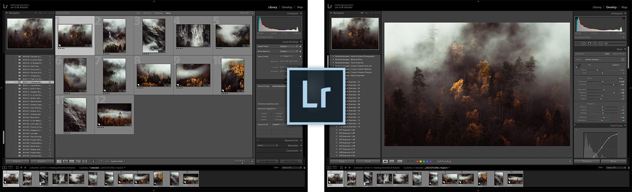632x192 pixels.
Task: Select Loupe view in Develop toolbar
Action: (x=385, y=161)
